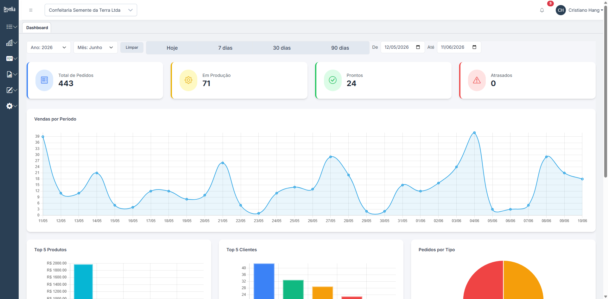
Task: Expand the Cristiano Hang user menu
Action: click(x=586, y=10)
